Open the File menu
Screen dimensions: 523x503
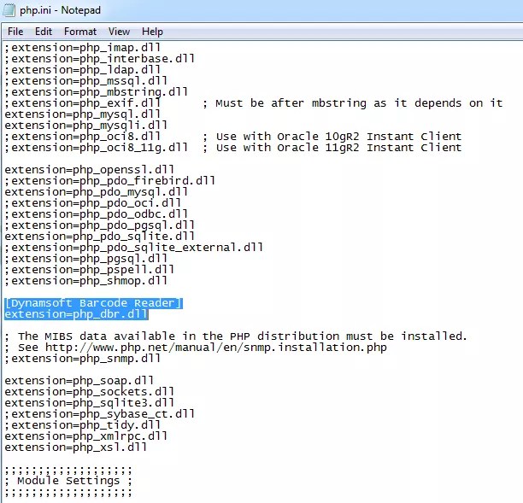coord(15,32)
